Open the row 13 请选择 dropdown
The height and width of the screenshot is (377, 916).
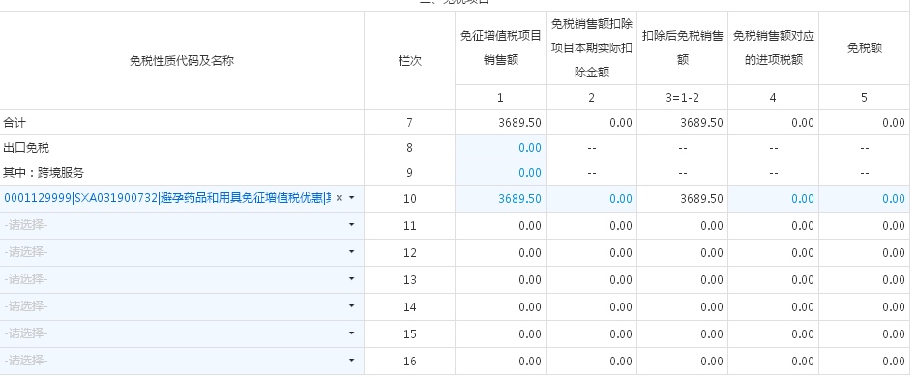point(182,279)
